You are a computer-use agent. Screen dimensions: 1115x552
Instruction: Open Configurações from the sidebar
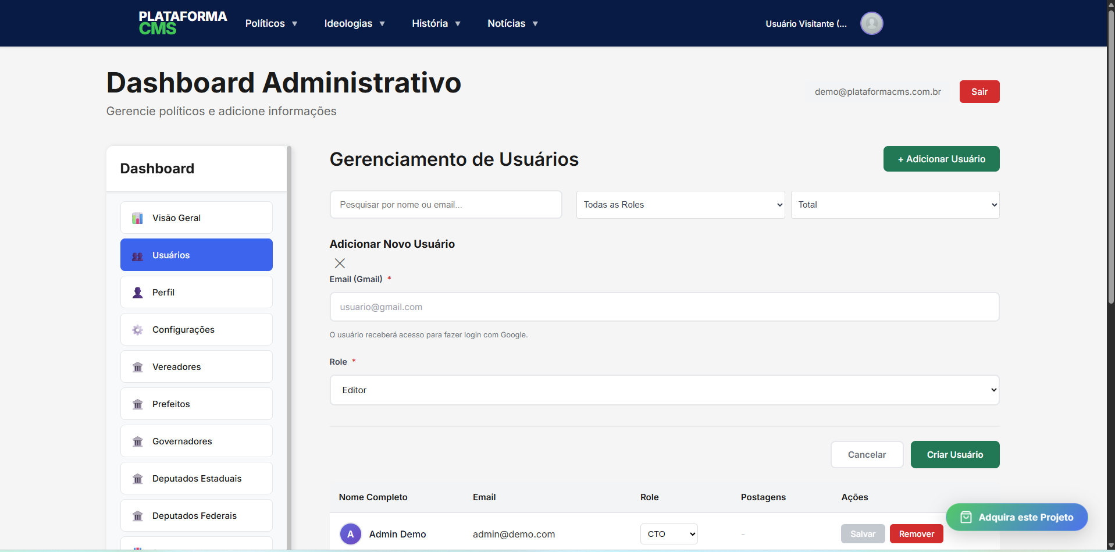197,330
